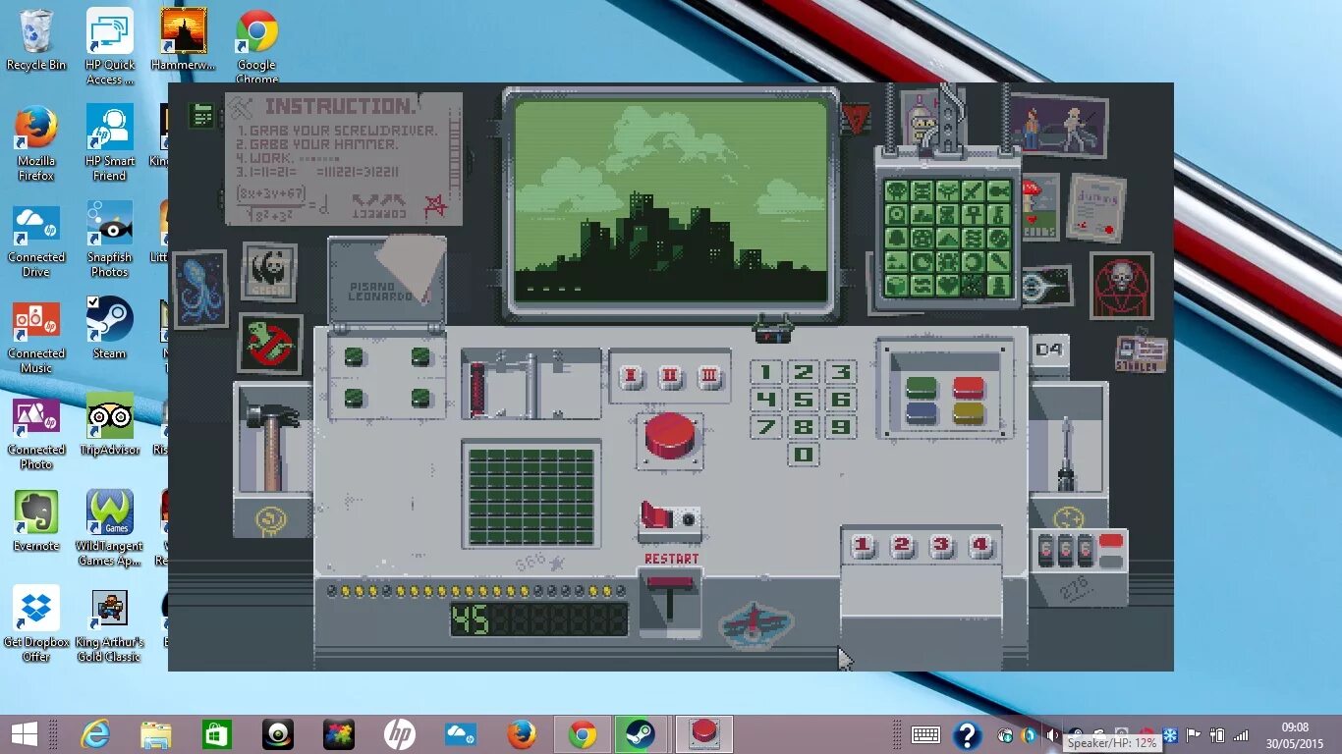Select the heart symbol tile
1342x754 pixels.
click(x=948, y=286)
